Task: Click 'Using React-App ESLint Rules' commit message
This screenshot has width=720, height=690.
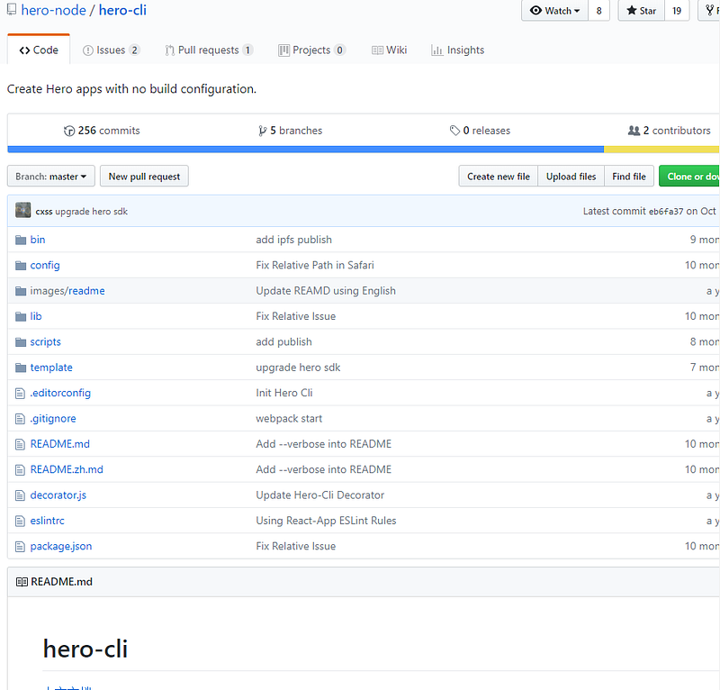Action: coord(326,521)
